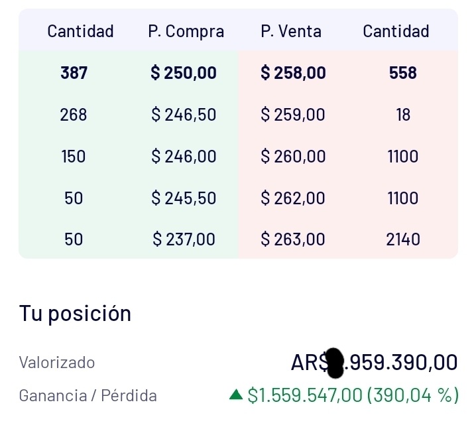Image resolution: width=476 pixels, height=443 pixels.
Task: Select the highest ask $ 263,00
Action: [x=293, y=239]
